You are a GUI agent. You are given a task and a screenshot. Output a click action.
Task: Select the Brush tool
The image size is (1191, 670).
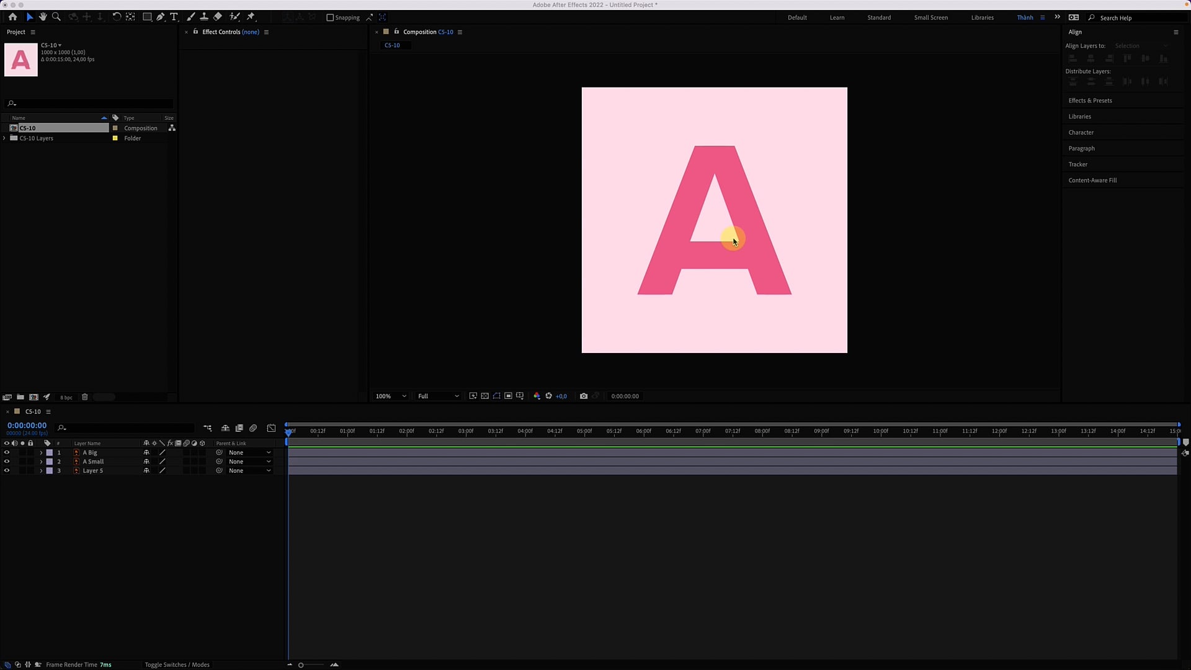[190, 17]
